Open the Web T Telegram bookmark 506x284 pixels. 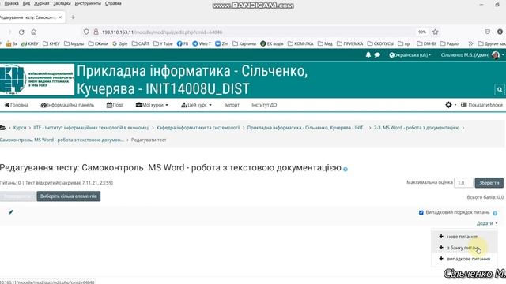tap(202, 43)
